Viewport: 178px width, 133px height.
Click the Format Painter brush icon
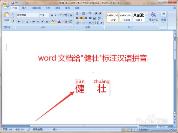[12, 21]
